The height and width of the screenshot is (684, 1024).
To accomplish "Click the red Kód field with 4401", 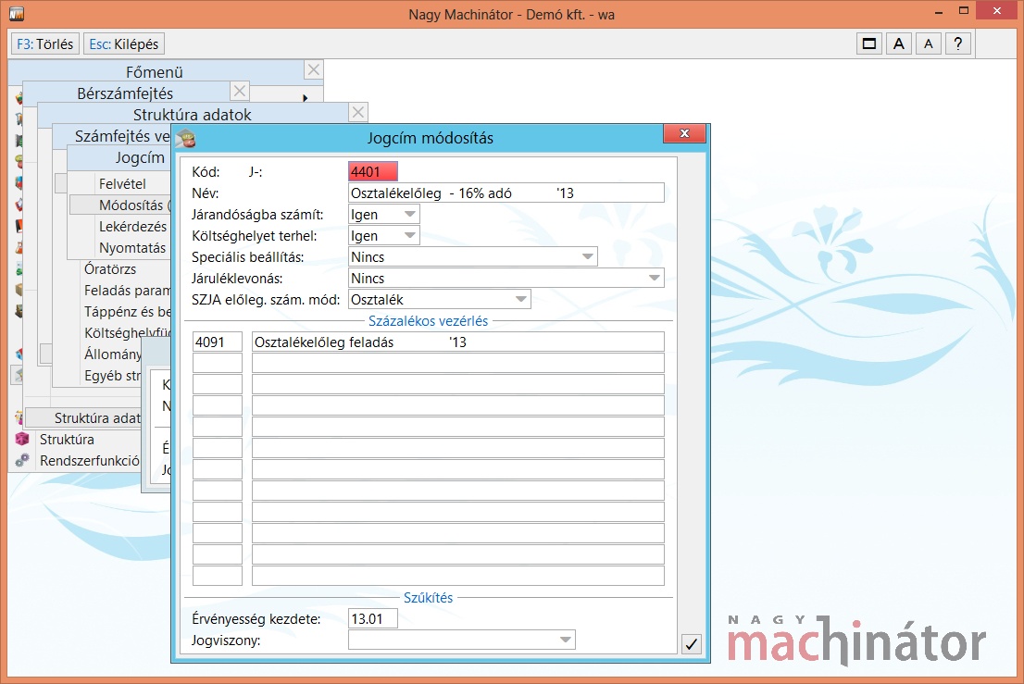I will pyautogui.click(x=373, y=171).
